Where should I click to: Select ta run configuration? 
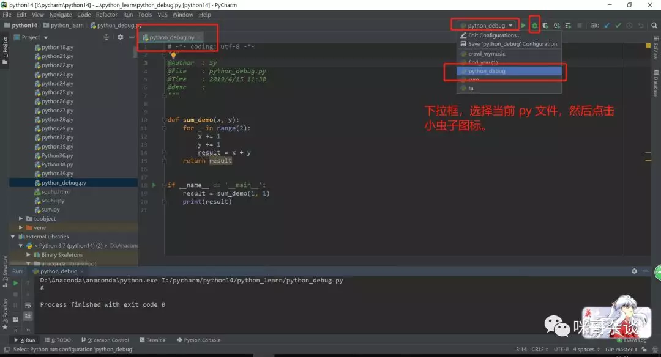pos(509,88)
